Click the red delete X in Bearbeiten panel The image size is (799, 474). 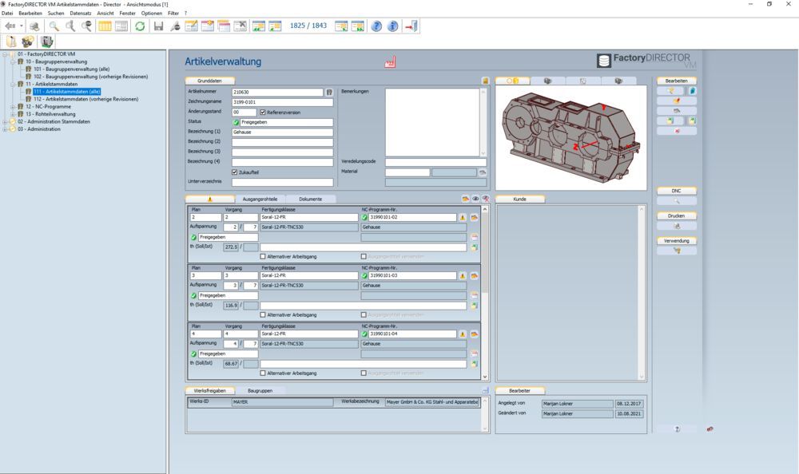(677, 131)
